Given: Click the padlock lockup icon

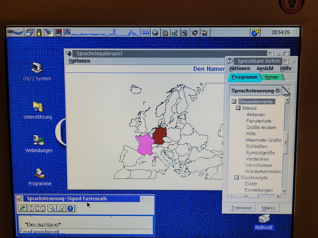Looking at the screenshot, I should [x=39, y=32].
